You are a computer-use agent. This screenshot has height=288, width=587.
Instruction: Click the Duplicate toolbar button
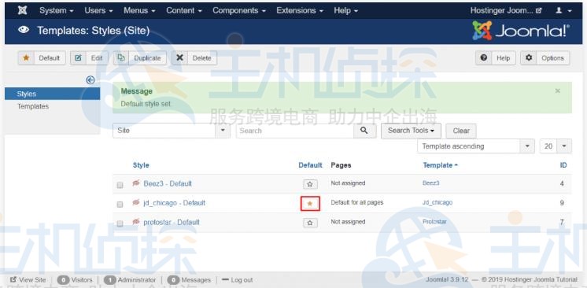[x=140, y=58]
